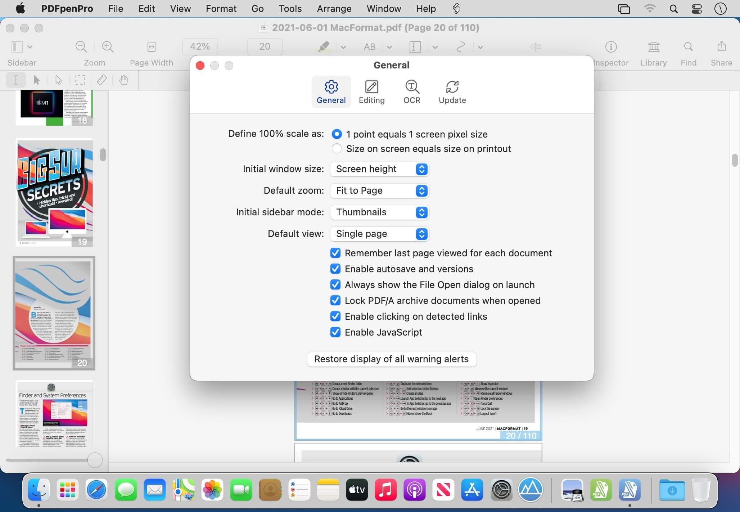Select the page 19 Big Sur thumbnail
The width and height of the screenshot is (740, 512).
pyautogui.click(x=54, y=192)
